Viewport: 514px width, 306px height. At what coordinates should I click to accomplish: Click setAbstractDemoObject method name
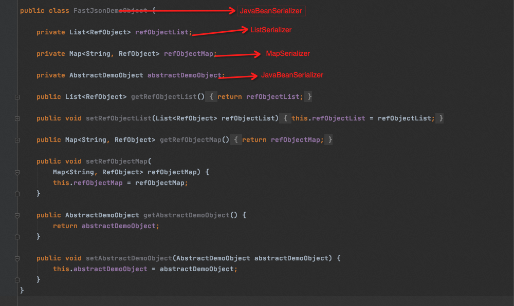click(x=129, y=258)
